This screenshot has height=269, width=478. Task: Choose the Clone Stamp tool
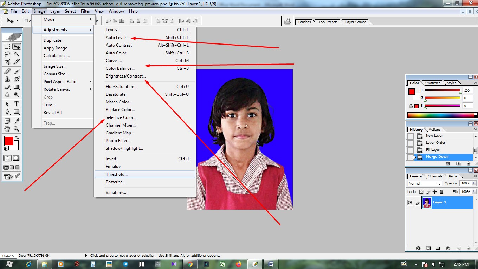[7, 79]
